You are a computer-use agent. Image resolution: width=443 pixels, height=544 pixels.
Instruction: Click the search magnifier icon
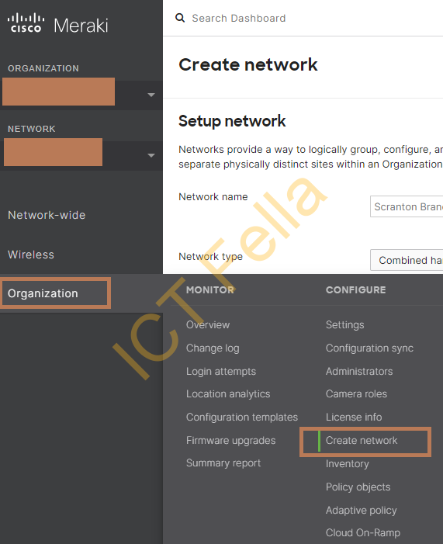(180, 18)
